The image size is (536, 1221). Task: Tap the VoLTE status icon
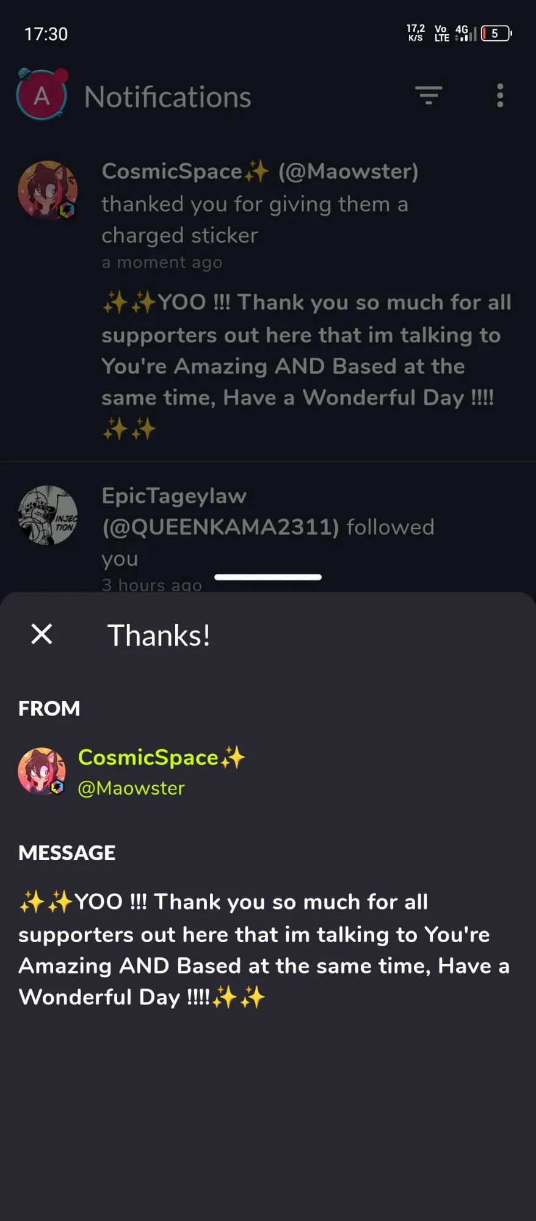[x=442, y=34]
